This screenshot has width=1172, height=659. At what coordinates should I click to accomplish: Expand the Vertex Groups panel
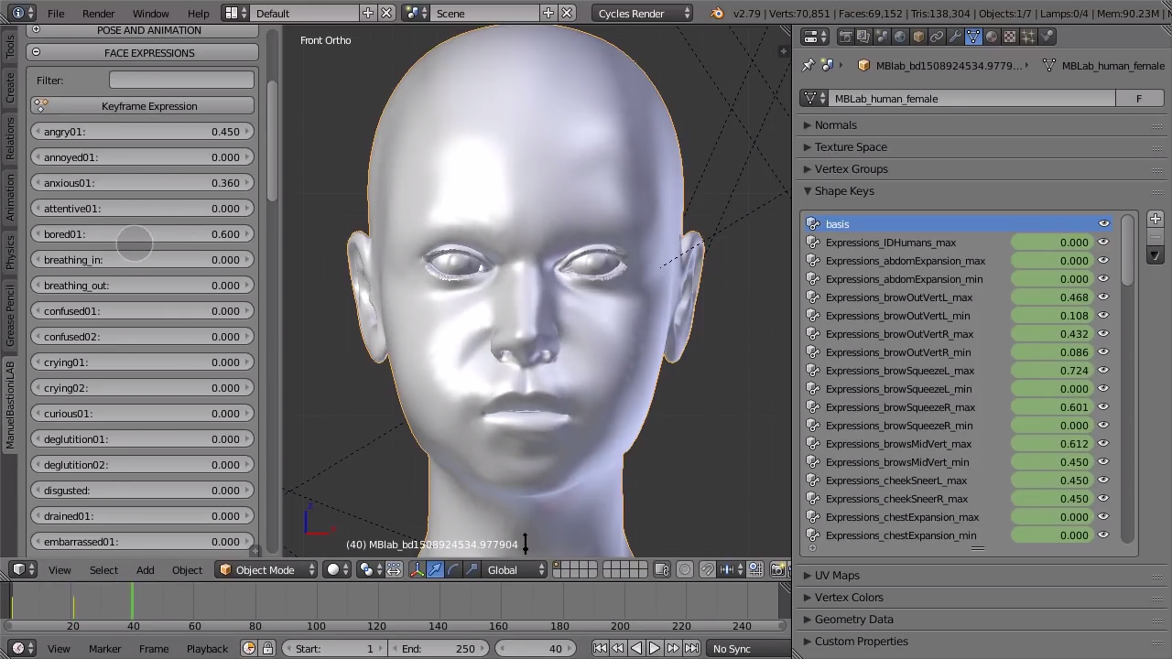click(852, 168)
